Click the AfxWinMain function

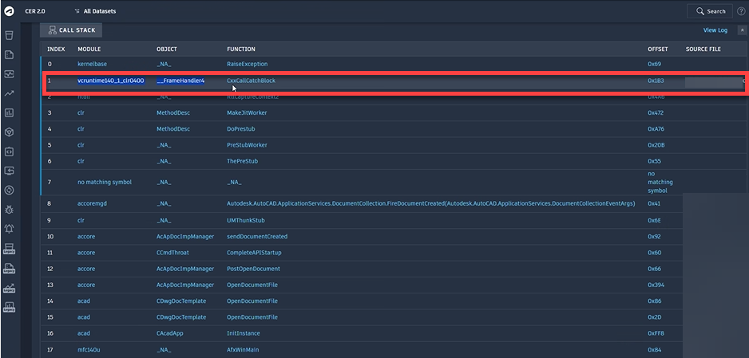pyautogui.click(x=243, y=349)
